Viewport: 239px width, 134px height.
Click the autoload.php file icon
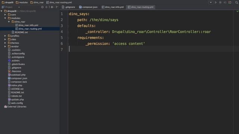(x=9, y=74)
